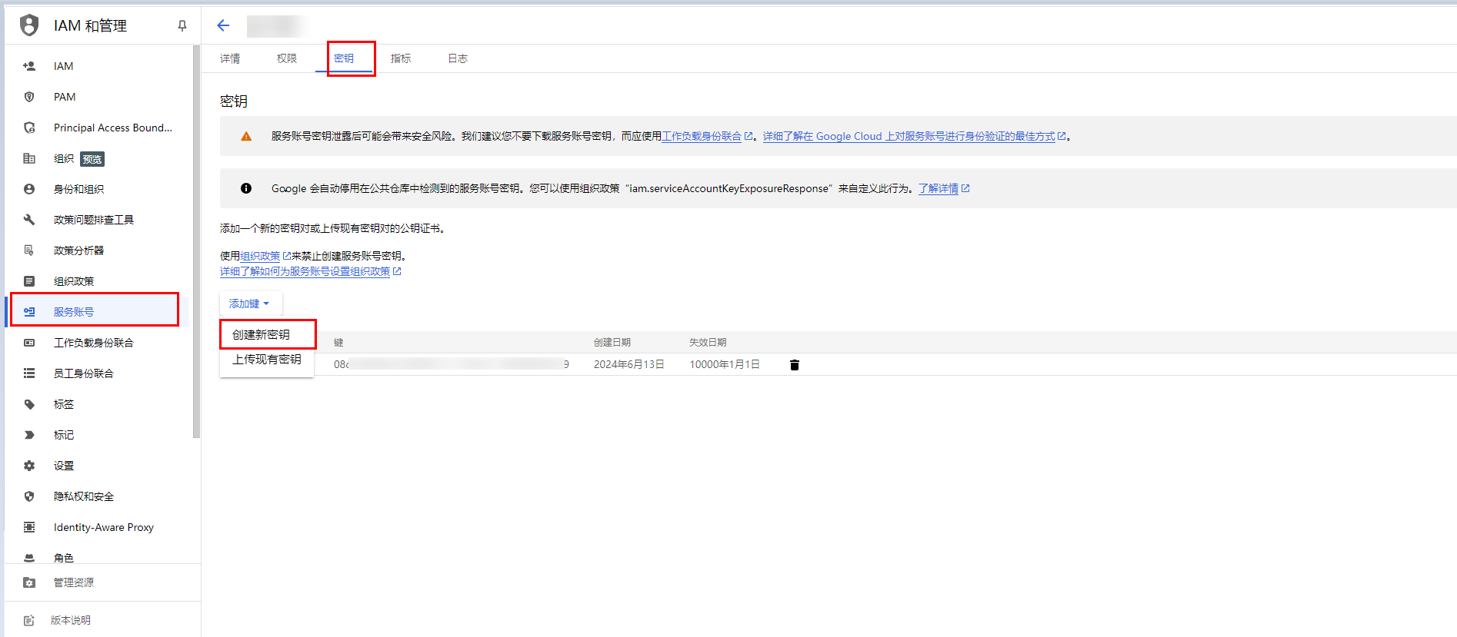Pin the IAM navigation panel

[x=182, y=25]
